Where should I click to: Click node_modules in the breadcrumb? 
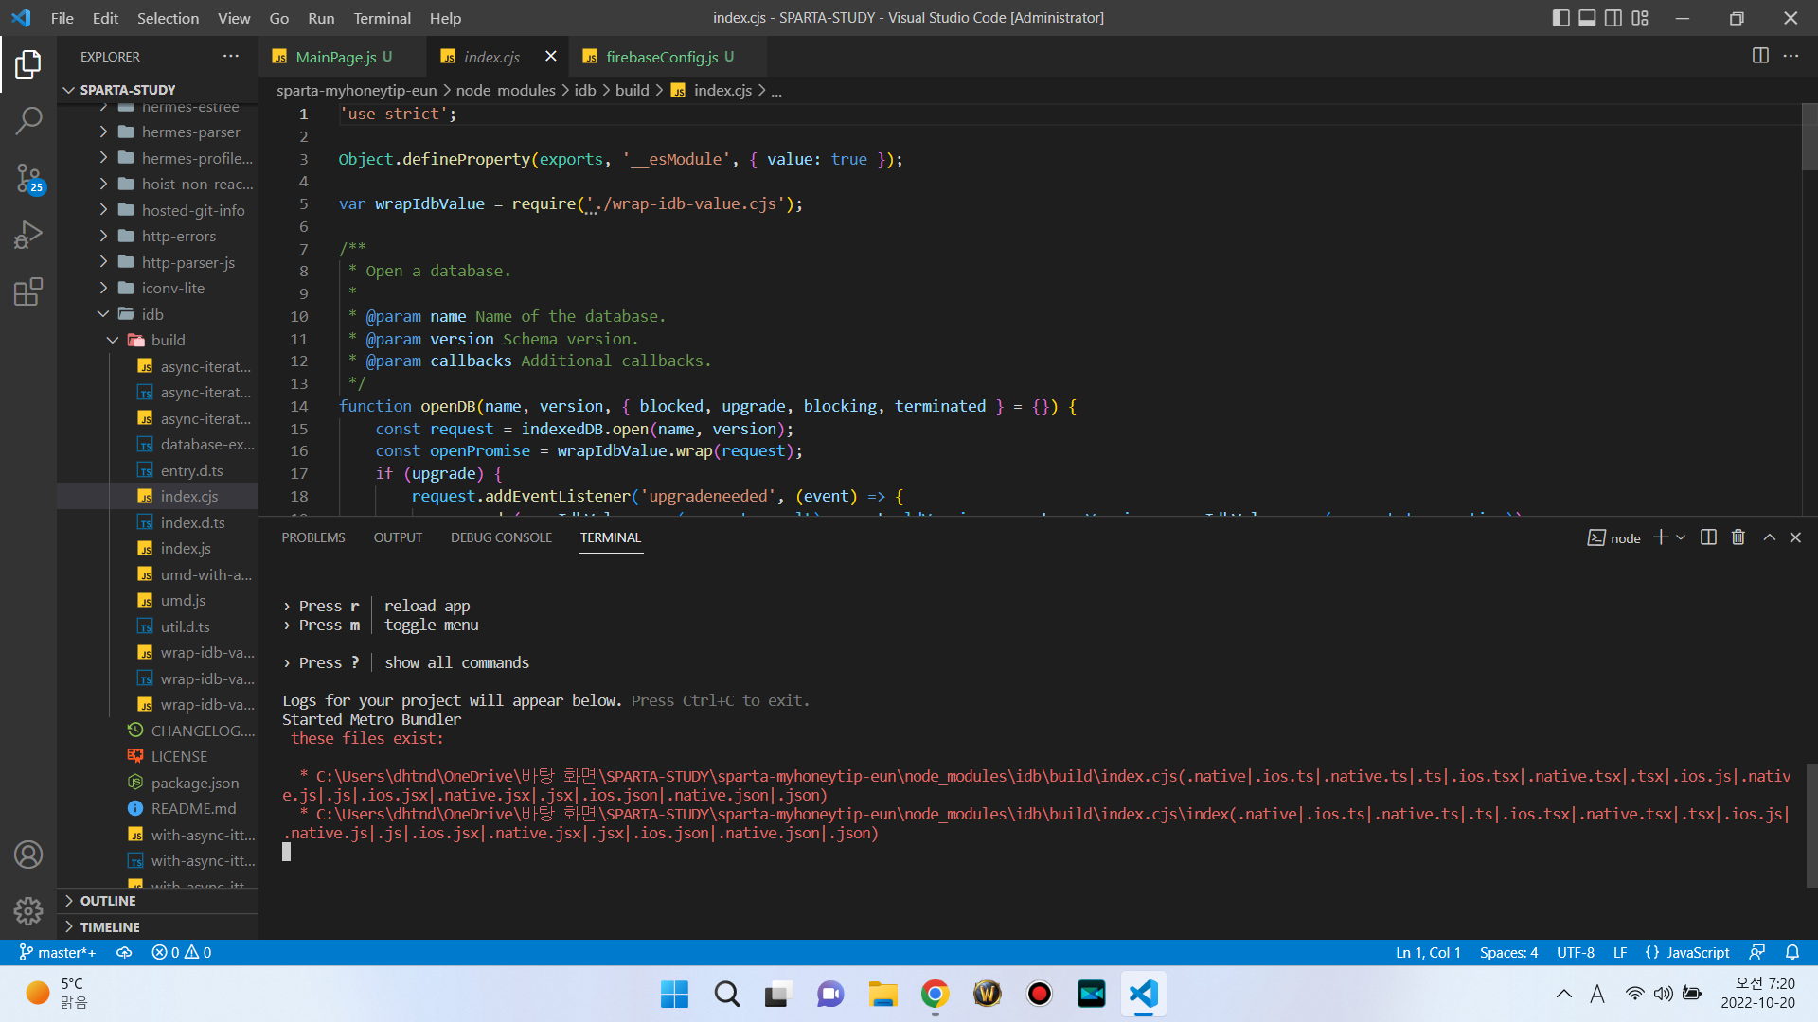(x=506, y=90)
